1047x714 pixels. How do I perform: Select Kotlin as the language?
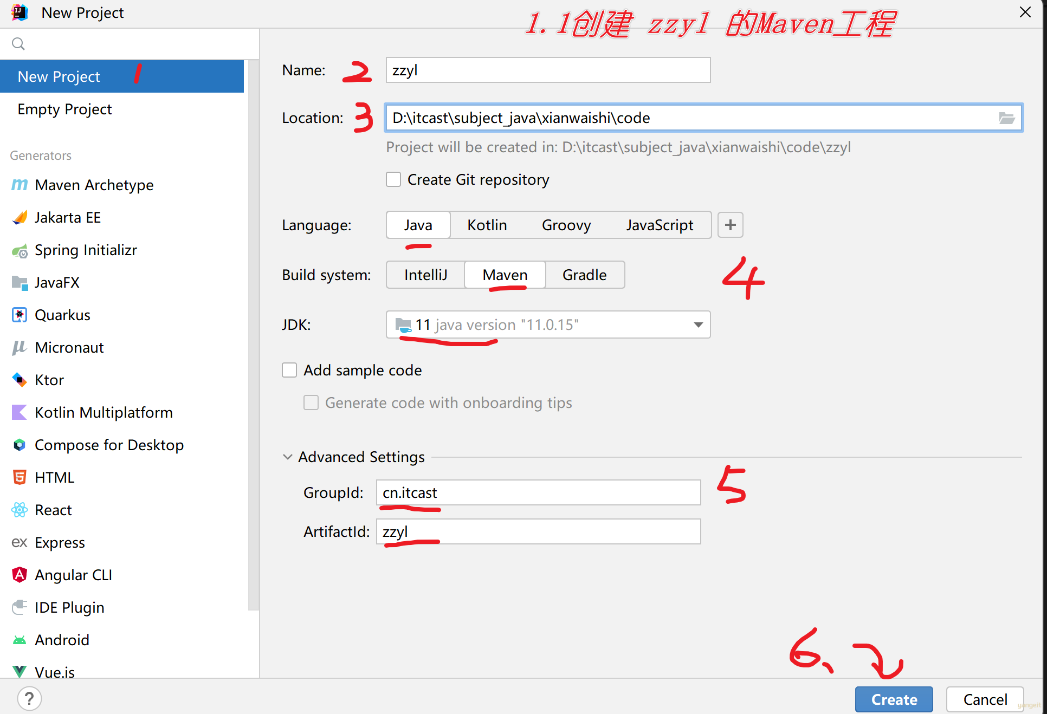tap(487, 225)
